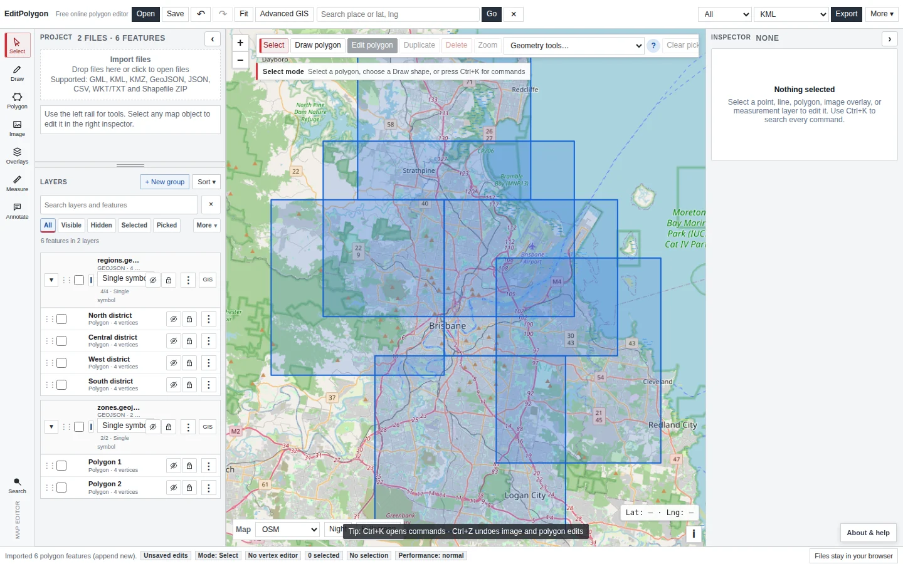903x564 pixels.
Task: Filter layers by Picked
Action: [167, 225]
